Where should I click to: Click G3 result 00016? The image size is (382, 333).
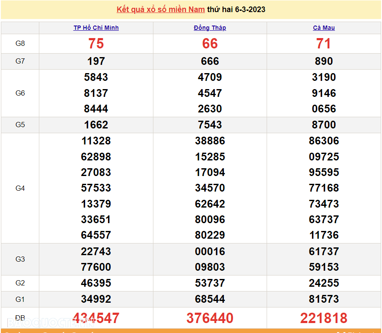click(210, 252)
